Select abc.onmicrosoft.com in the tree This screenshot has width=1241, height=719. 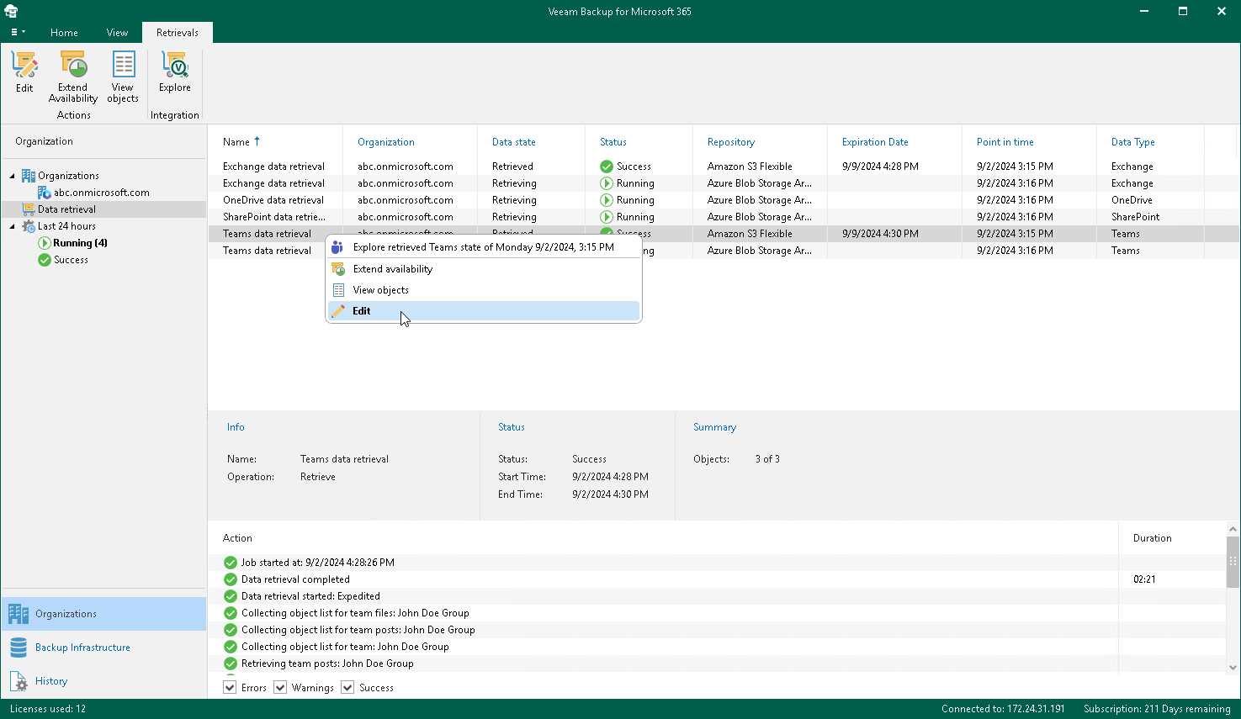tap(102, 193)
